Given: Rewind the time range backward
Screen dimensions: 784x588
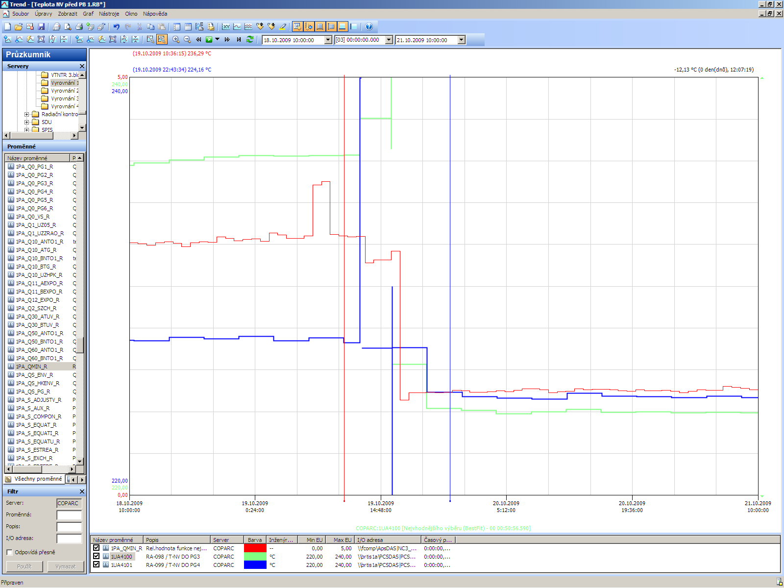Looking at the screenshot, I should click(198, 39).
